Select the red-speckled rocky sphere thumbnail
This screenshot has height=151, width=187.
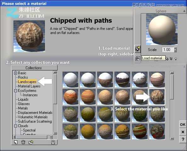[x=157, y=131]
